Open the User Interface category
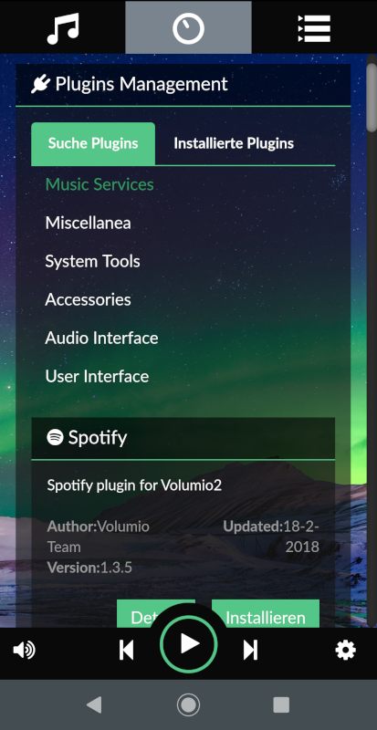Viewport: 377px width, 730px height. [97, 376]
